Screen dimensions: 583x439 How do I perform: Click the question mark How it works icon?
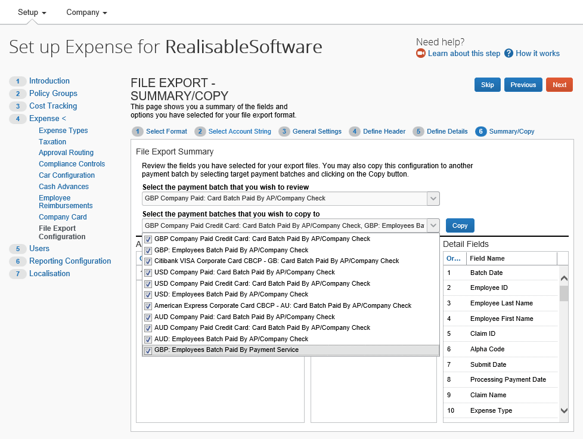[x=508, y=54]
